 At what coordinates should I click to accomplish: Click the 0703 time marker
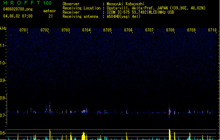[x=66, y=30]
